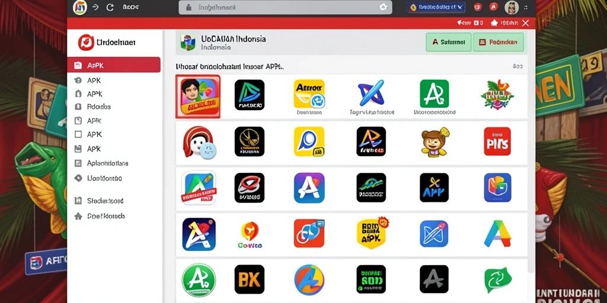Select the blue app with multicolor G shape
607x303 pixels.
pos(497,188)
